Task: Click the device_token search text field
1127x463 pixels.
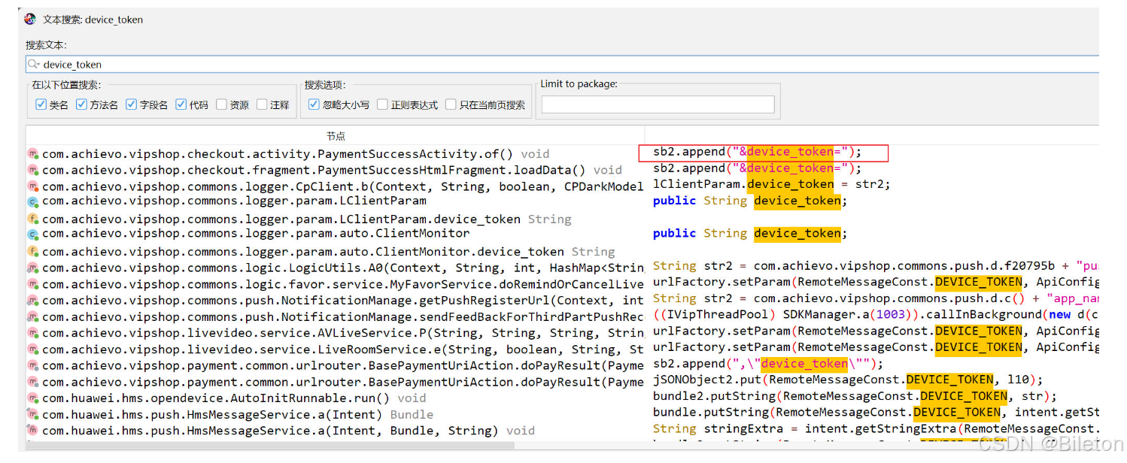Action: coord(562,65)
